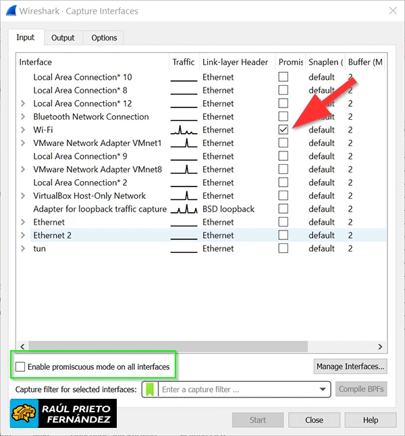Switch to the Output tab
Viewport: 405px width, 436px height.
click(x=63, y=38)
